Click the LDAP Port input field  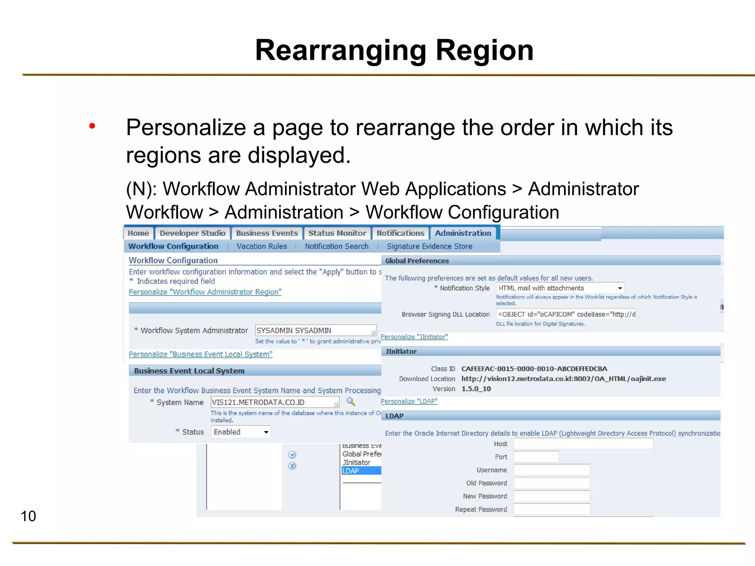[536, 457]
